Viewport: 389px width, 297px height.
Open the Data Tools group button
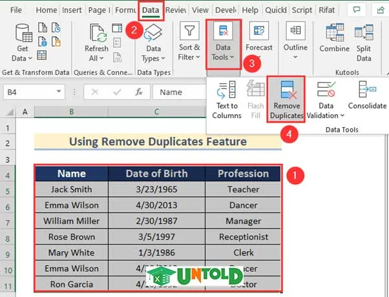coord(223,44)
